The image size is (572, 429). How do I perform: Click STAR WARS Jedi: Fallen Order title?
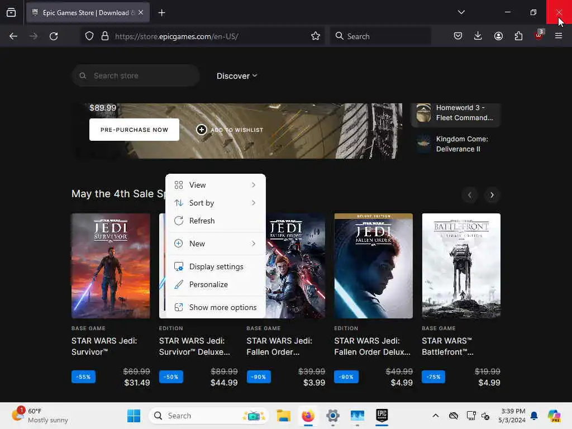click(279, 346)
